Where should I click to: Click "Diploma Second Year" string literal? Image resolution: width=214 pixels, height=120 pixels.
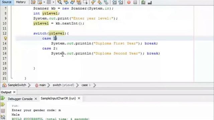[x=117, y=53]
